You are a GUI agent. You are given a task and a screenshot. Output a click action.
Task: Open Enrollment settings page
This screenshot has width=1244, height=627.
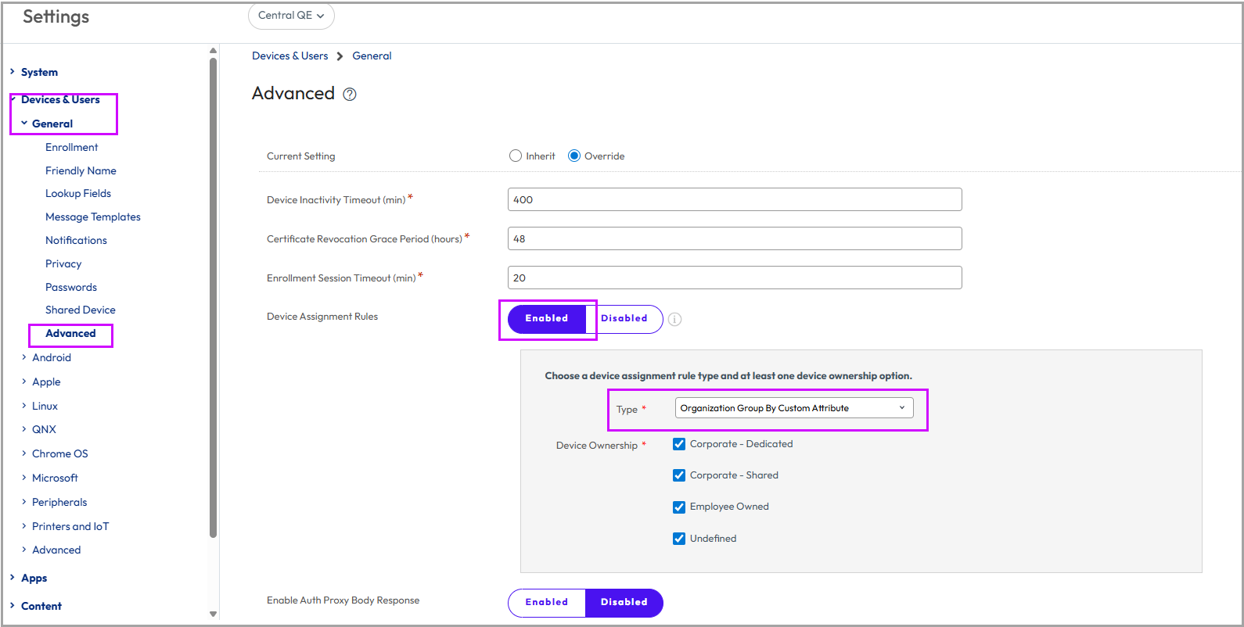[72, 147]
